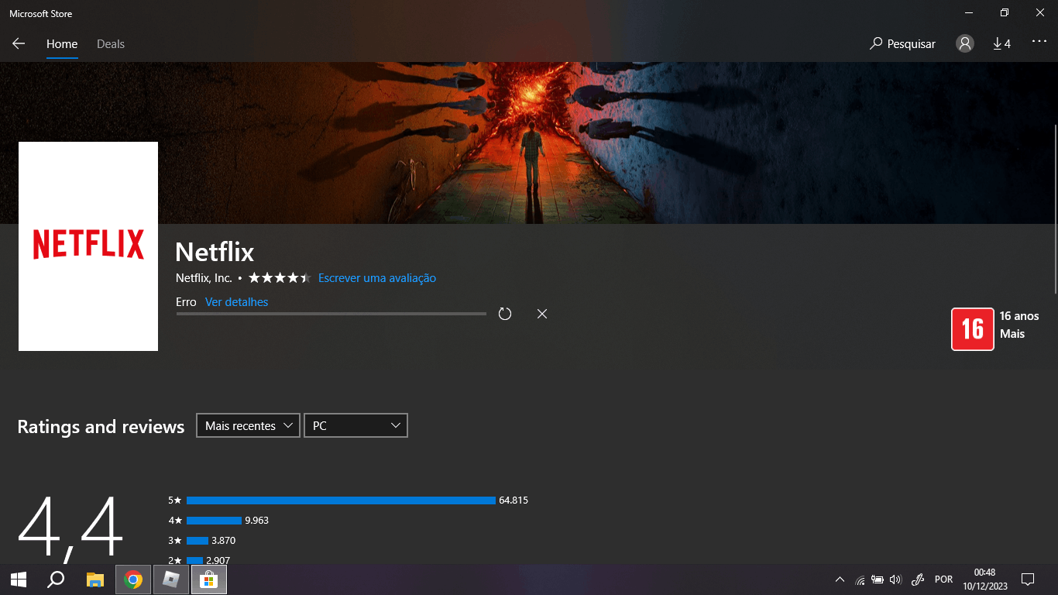1058x595 pixels.
Task: Open the downloads queue showing 4
Action: pos(1002,44)
